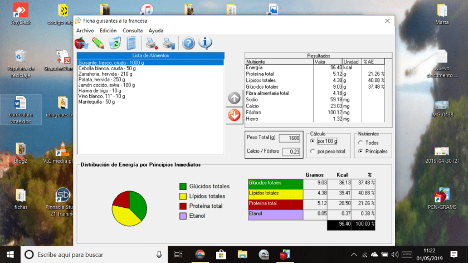Click the blue information bubble icon

[205, 43]
